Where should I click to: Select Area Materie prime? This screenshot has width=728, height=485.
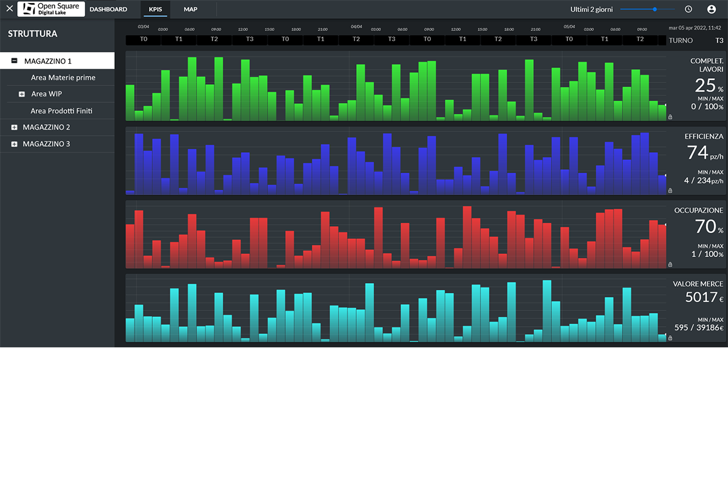click(63, 78)
